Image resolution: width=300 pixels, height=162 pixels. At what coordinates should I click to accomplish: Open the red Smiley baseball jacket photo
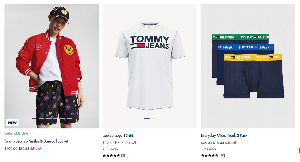[52, 66]
